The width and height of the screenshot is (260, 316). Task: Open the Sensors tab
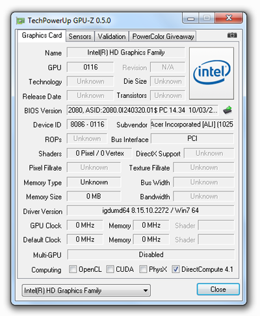pos(80,36)
